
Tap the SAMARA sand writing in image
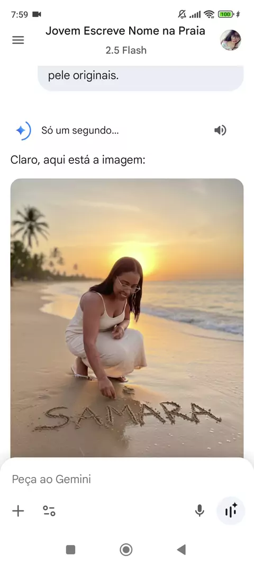[x=128, y=416]
